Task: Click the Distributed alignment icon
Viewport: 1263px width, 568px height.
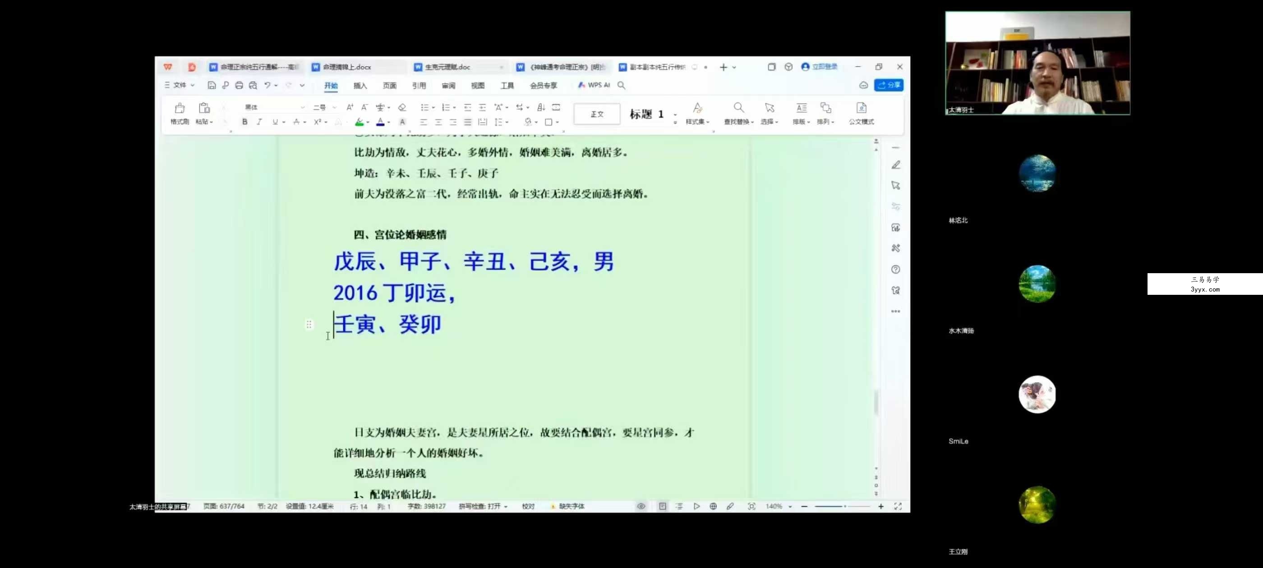Action: coord(483,122)
